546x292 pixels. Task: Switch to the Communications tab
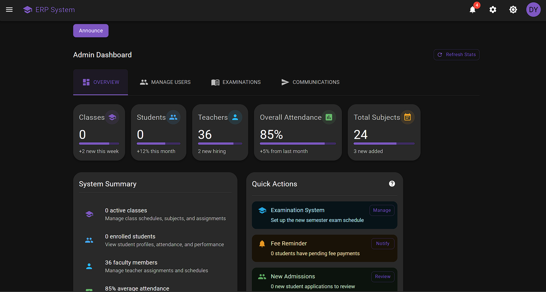310,82
